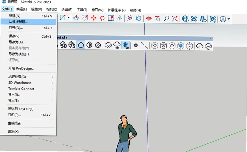The height and width of the screenshot is (152, 247).
Task: Select the Tape Measure tool icon
Action: pyautogui.click(x=130, y=18)
